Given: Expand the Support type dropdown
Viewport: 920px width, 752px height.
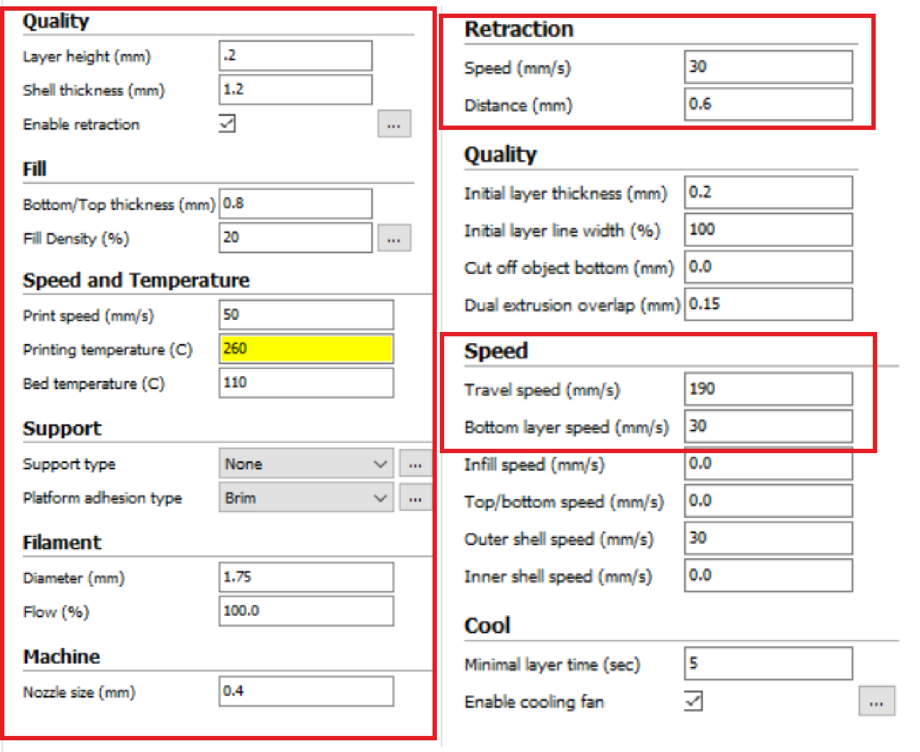Looking at the screenshot, I should [x=306, y=463].
